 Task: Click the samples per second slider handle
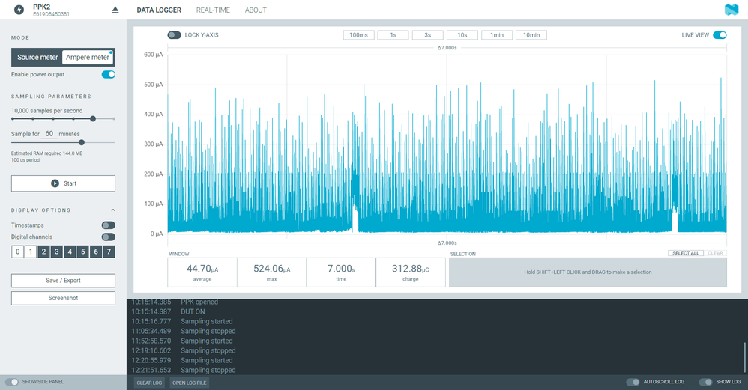[93, 118]
